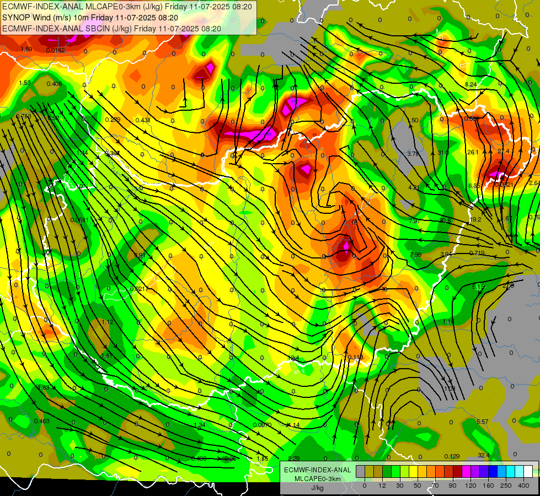This screenshot has height=496, width=540.
Task: Pick the white swatch at legend end
Action: (528, 471)
